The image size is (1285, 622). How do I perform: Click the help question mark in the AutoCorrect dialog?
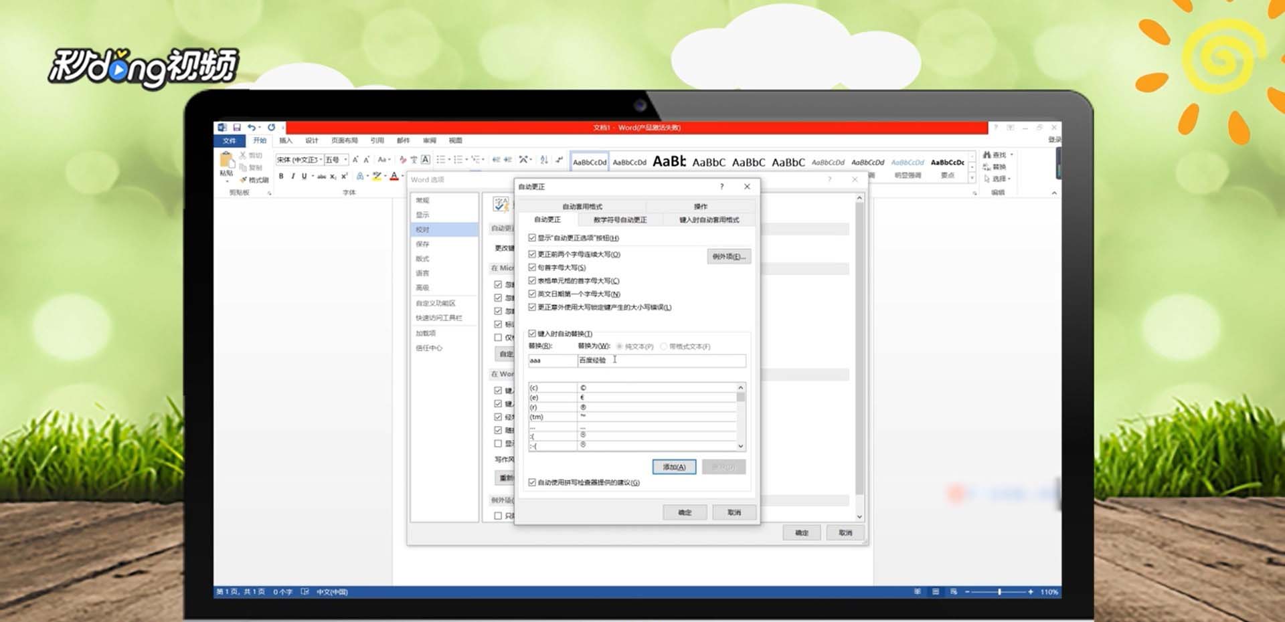point(721,187)
